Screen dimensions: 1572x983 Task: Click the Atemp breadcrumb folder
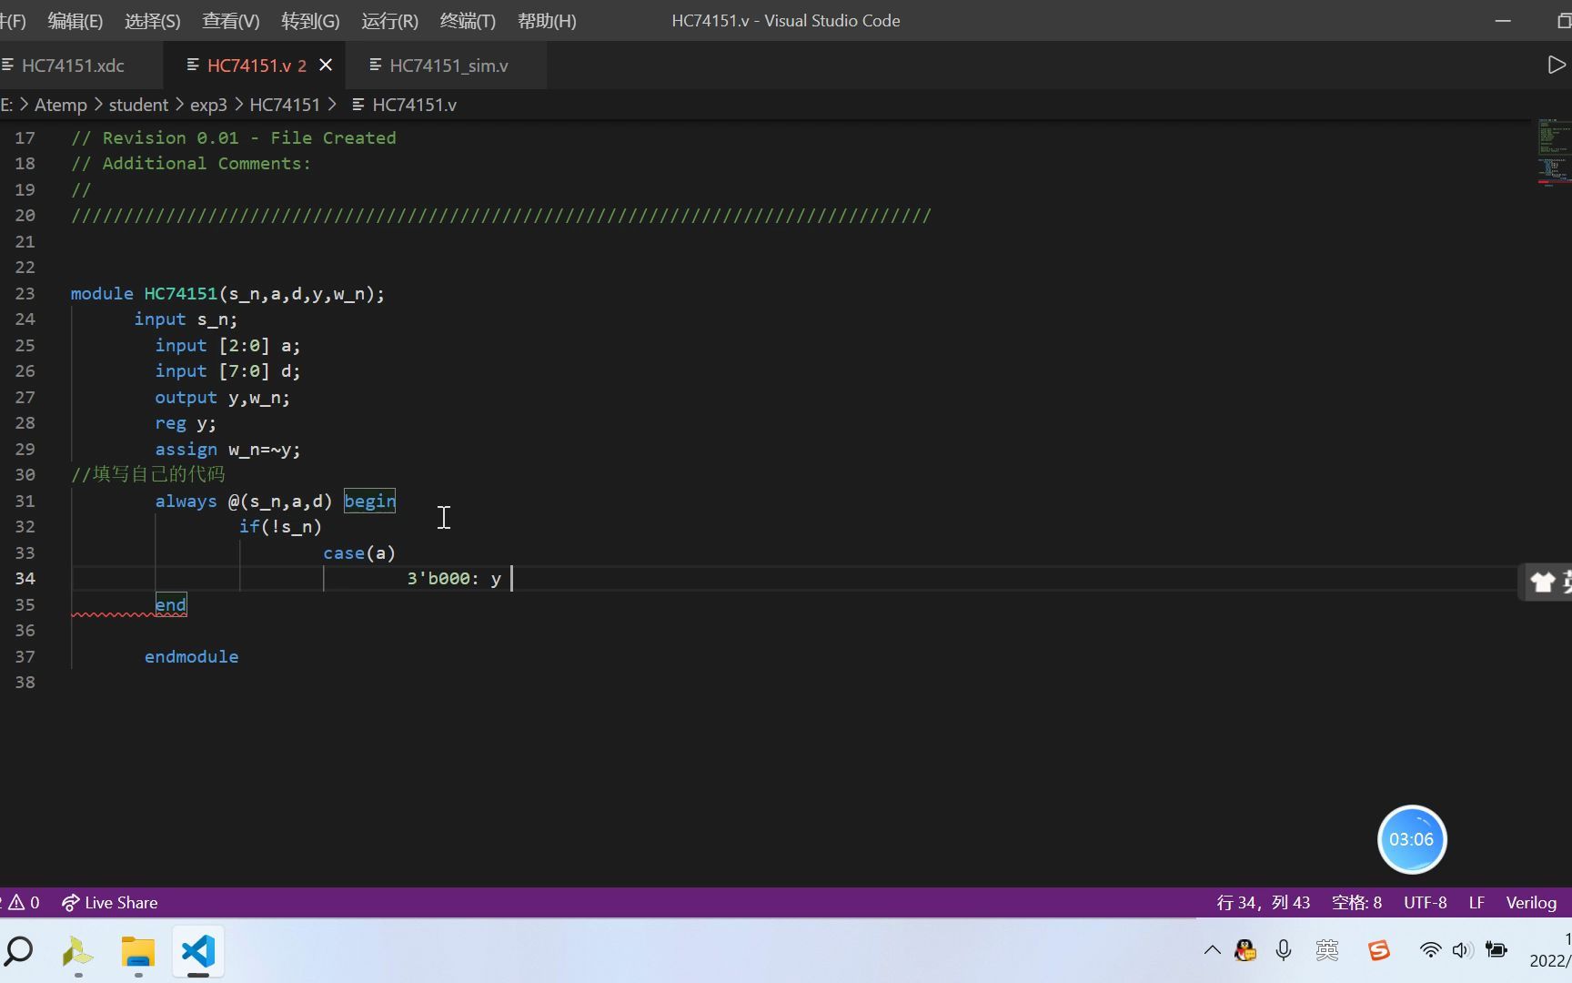(x=60, y=105)
